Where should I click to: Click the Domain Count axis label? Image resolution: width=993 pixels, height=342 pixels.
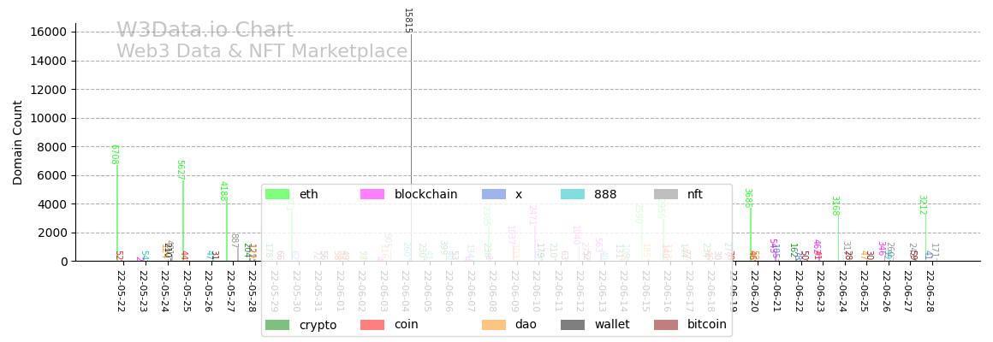coord(18,143)
